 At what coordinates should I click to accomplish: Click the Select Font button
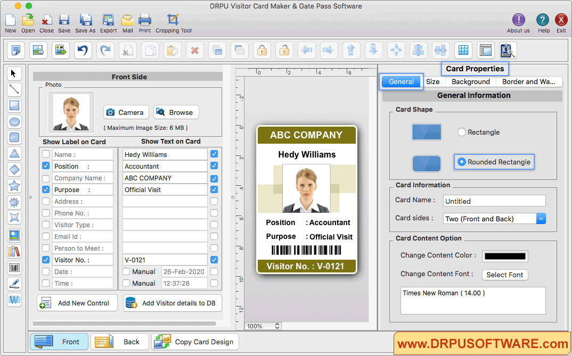point(505,275)
